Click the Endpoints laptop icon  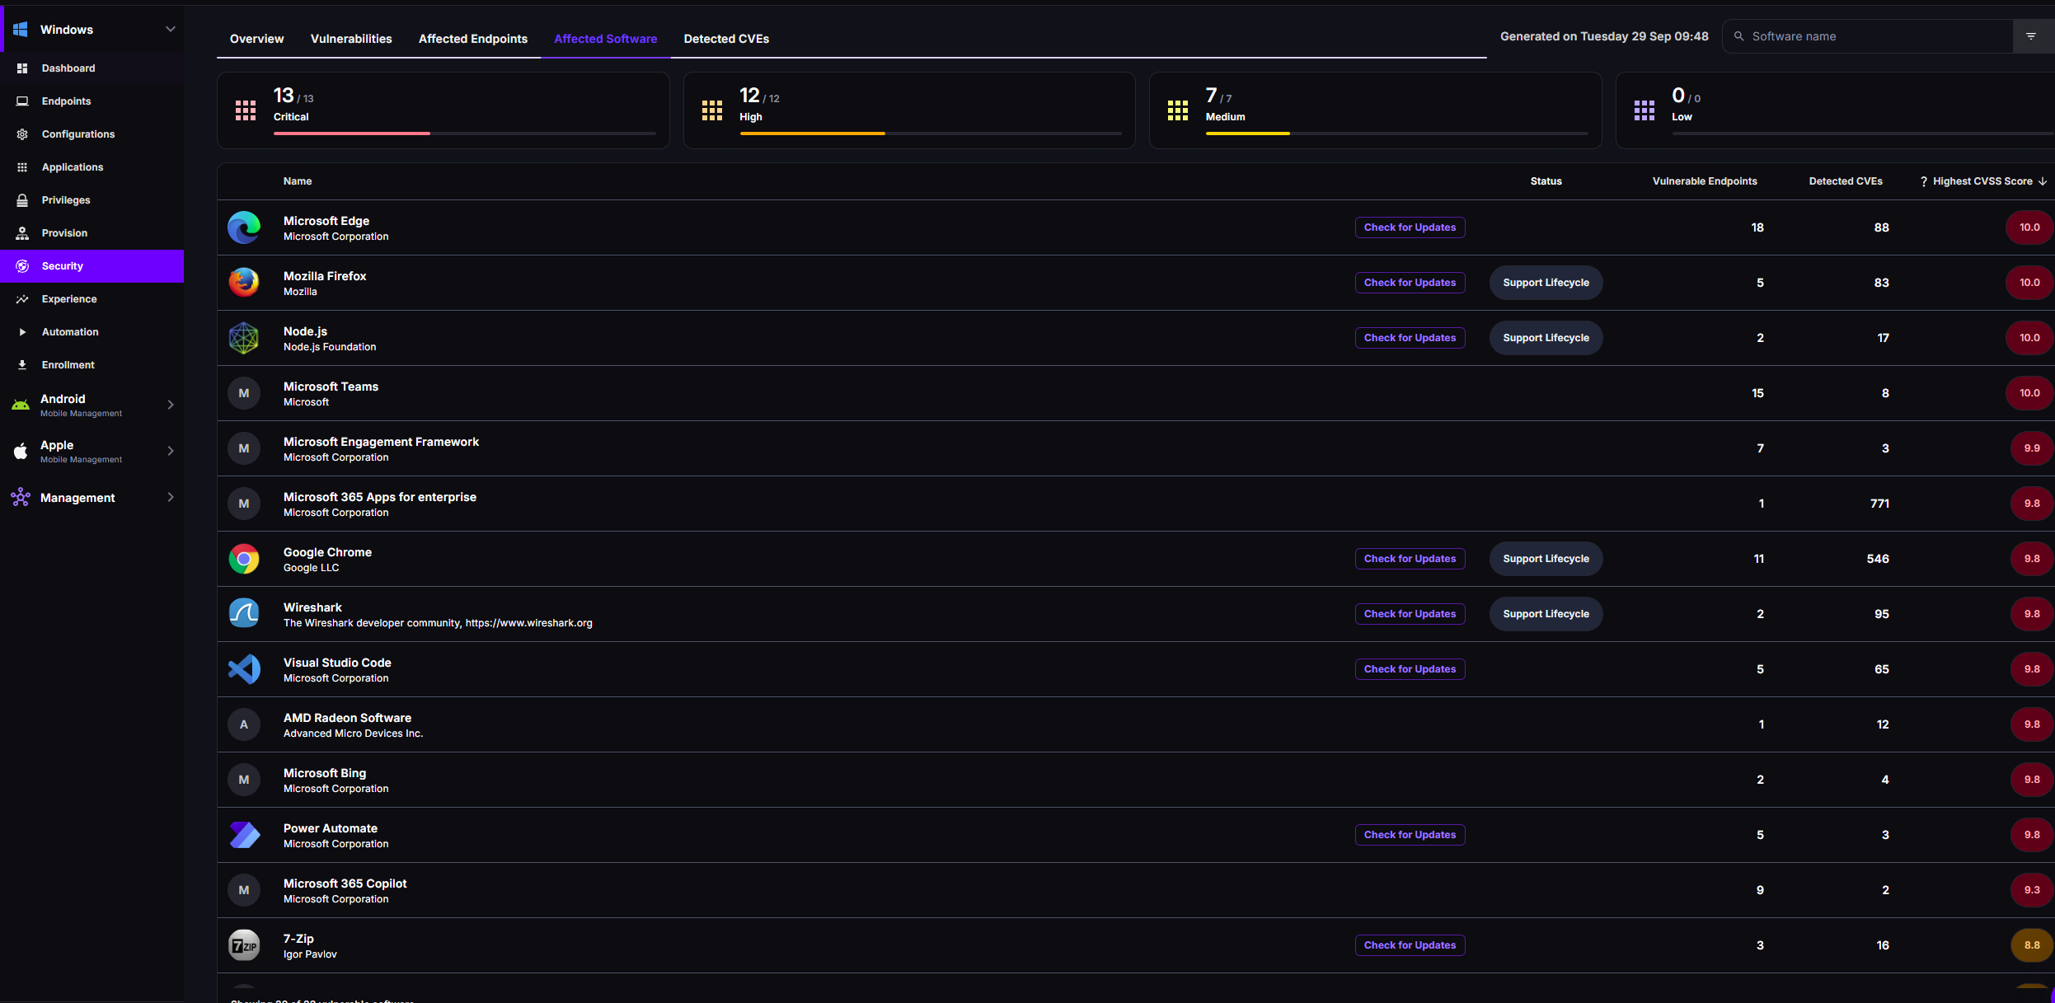22,101
